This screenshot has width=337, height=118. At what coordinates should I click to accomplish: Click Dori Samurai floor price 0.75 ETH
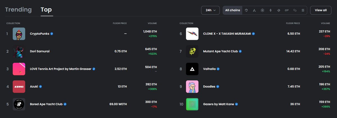tap(121, 51)
